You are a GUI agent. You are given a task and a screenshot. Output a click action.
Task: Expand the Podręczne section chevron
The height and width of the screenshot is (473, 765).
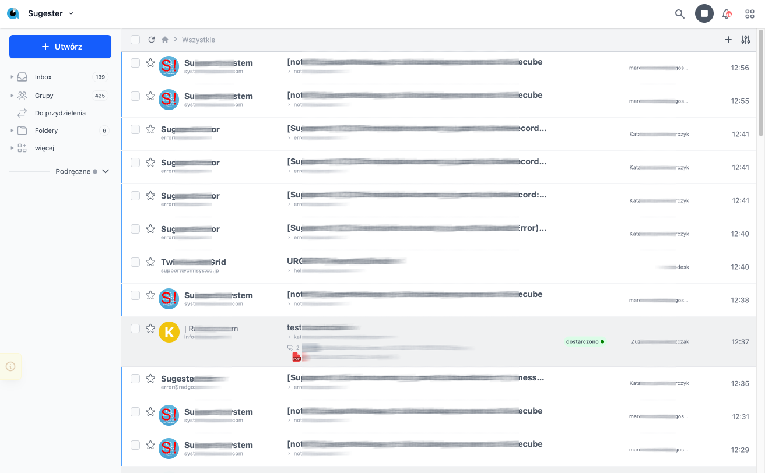pyautogui.click(x=106, y=171)
